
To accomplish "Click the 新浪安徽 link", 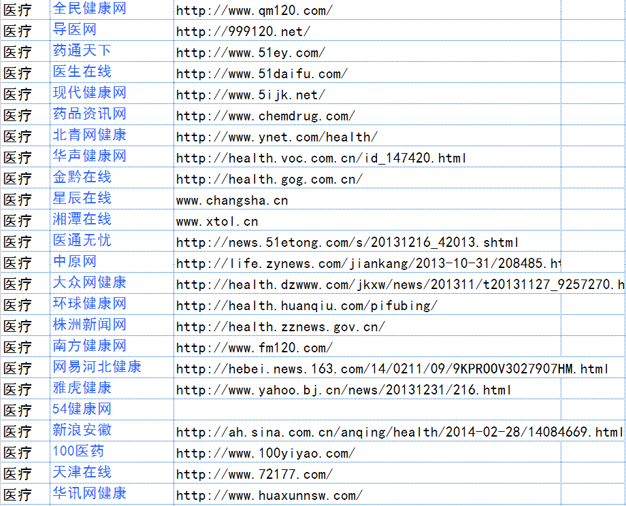I will coord(82,431).
